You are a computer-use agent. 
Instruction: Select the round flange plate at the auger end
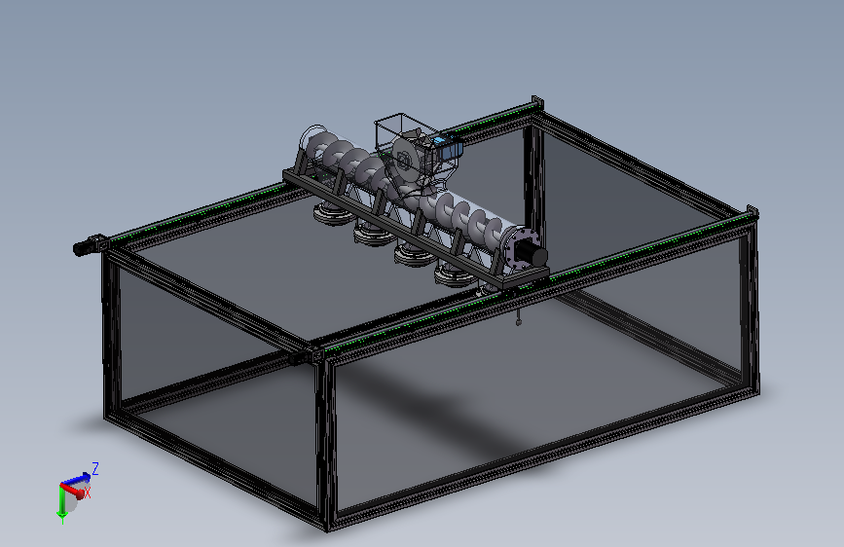click(x=513, y=251)
